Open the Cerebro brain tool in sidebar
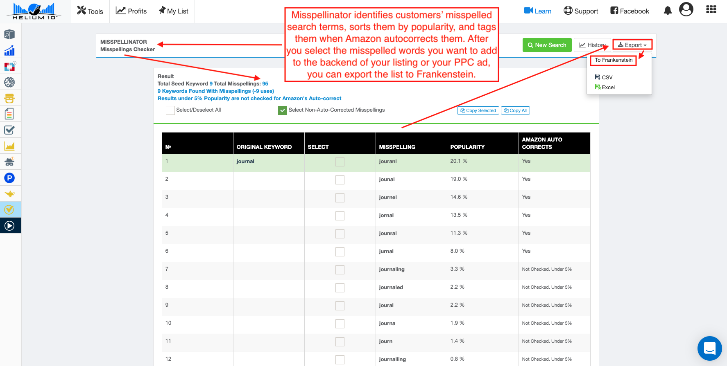Image resolution: width=727 pixels, height=366 pixels. (9, 82)
